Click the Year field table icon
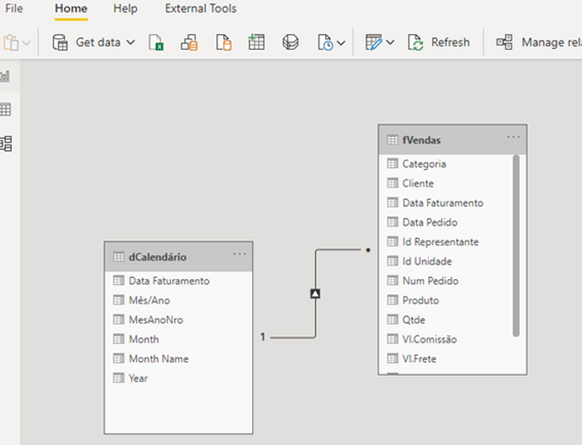Screen dimensions: 582x445 pyautogui.click(x=118, y=378)
